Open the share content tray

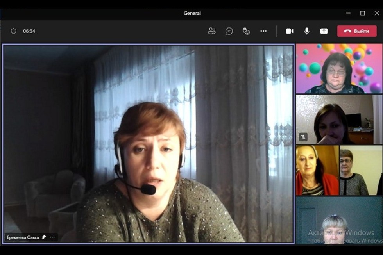pos(324,31)
